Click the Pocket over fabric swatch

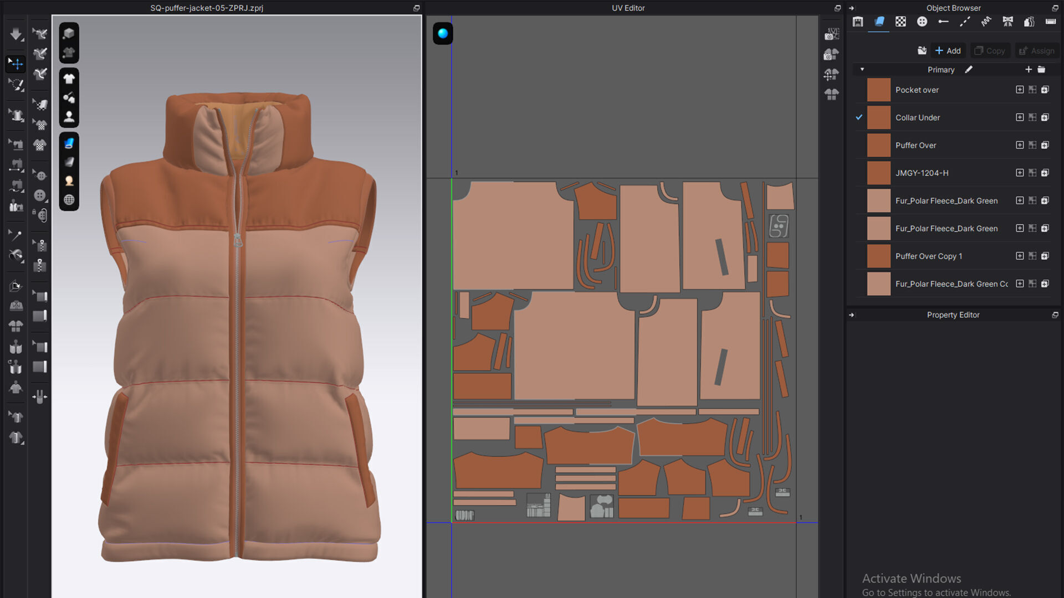[x=878, y=90]
